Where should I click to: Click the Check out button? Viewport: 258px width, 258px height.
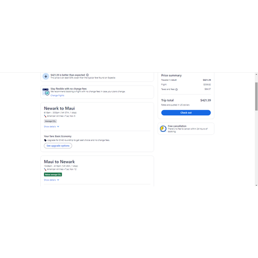(186, 112)
